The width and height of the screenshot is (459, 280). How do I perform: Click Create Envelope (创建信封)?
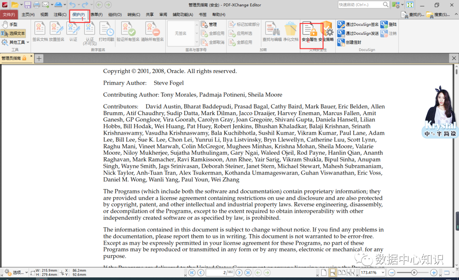(349, 42)
